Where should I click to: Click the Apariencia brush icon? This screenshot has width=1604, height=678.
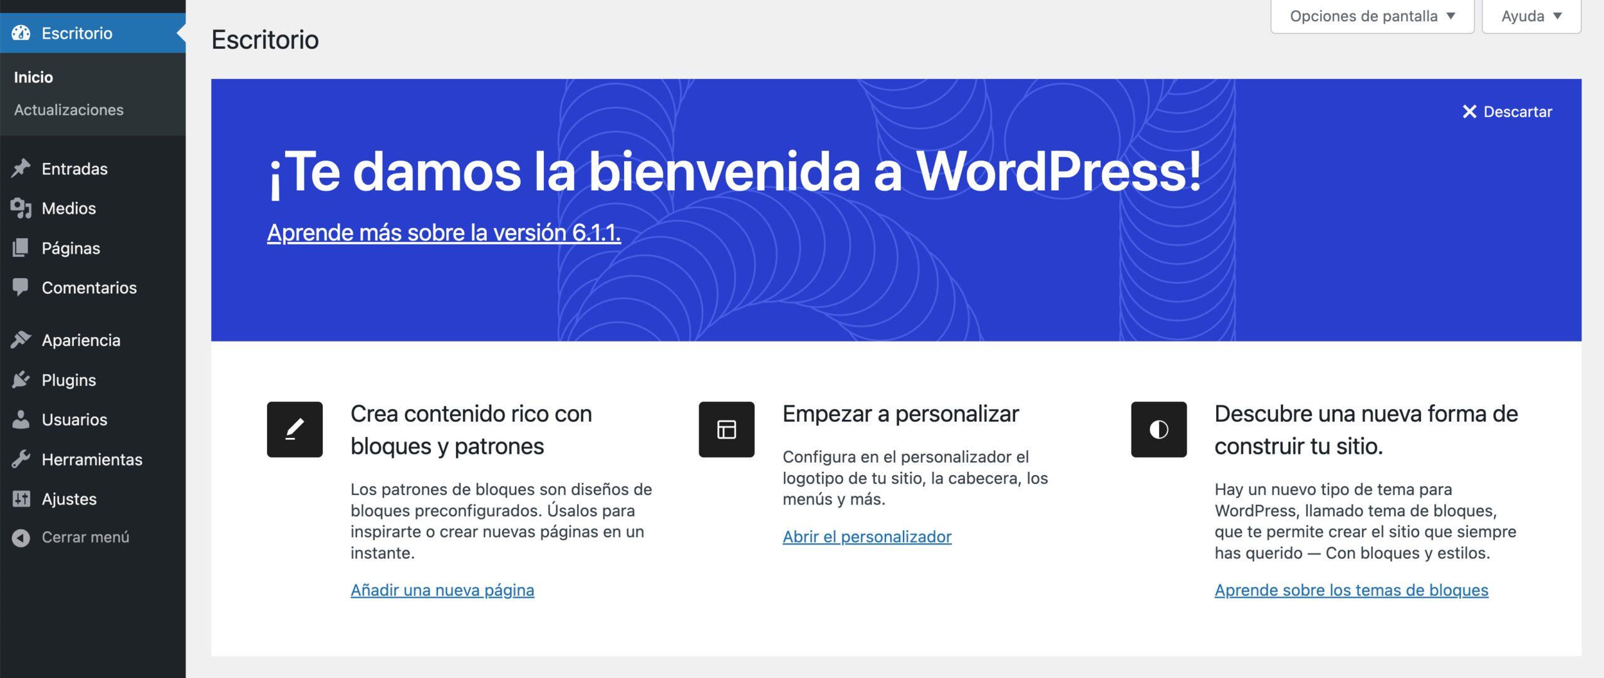pos(21,340)
